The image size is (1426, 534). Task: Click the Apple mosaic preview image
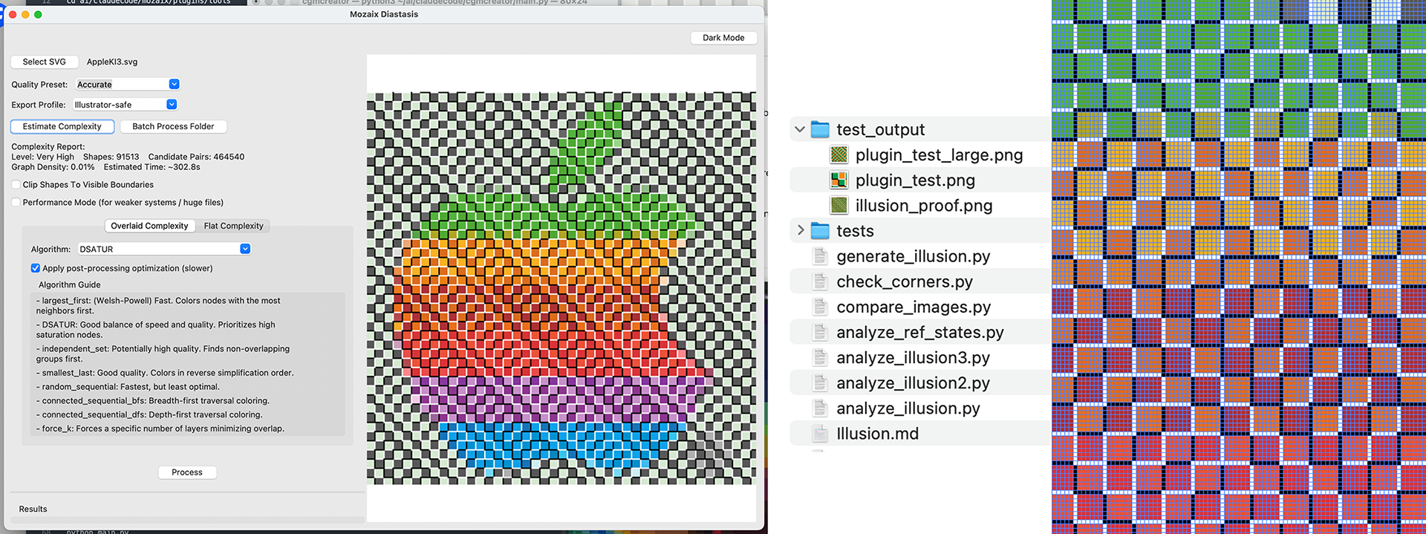(561, 288)
